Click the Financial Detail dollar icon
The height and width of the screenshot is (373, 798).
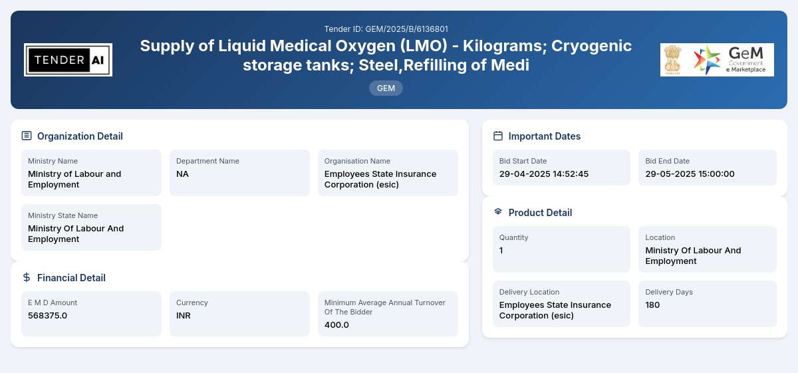(x=27, y=277)
